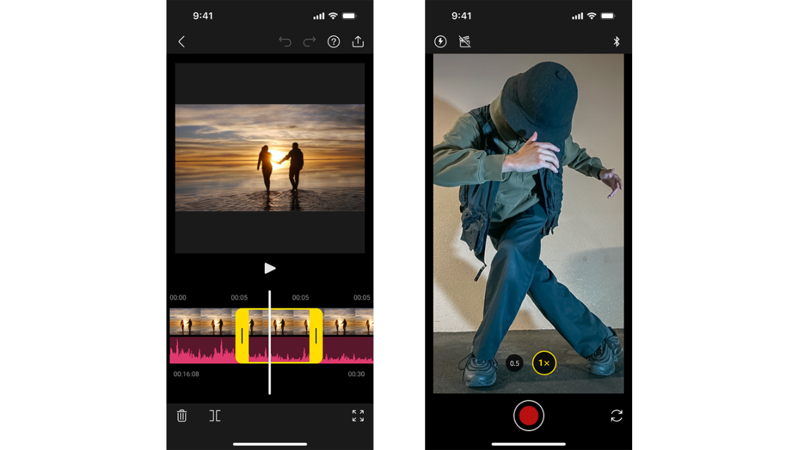Image resolution: width=798 pixels, height=450 pixels.
Task: Split the clip at the playhead
Action: (x=215, y=416)
